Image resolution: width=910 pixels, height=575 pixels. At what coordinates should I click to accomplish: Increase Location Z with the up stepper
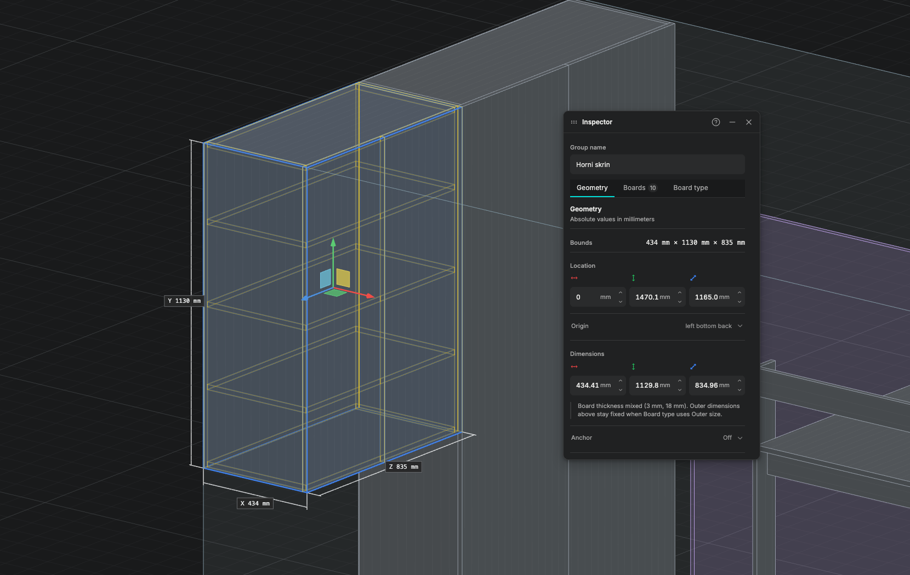coord(740,292)
